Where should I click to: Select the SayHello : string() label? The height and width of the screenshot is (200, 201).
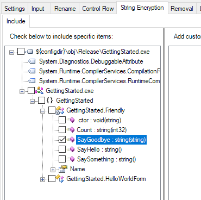click(99, 149)
